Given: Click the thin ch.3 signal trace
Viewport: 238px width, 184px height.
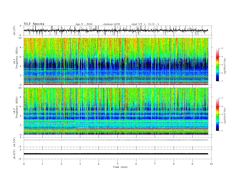Looking at the screenshot, I should [116, 140].
